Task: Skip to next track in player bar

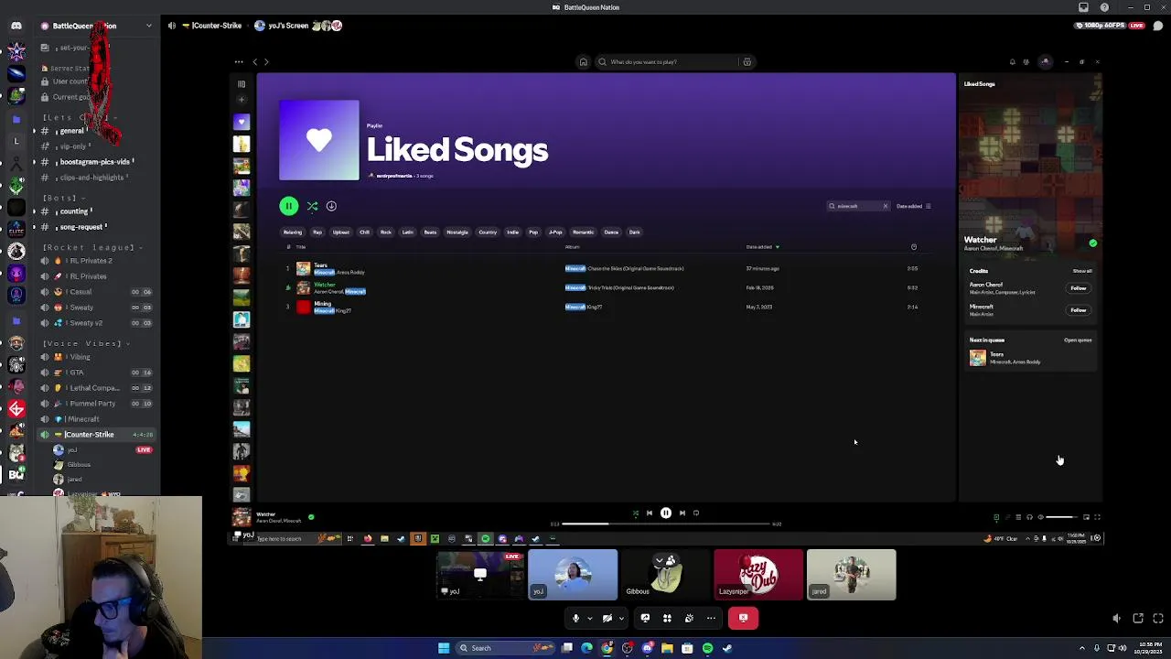Action: tap(682, 513)
